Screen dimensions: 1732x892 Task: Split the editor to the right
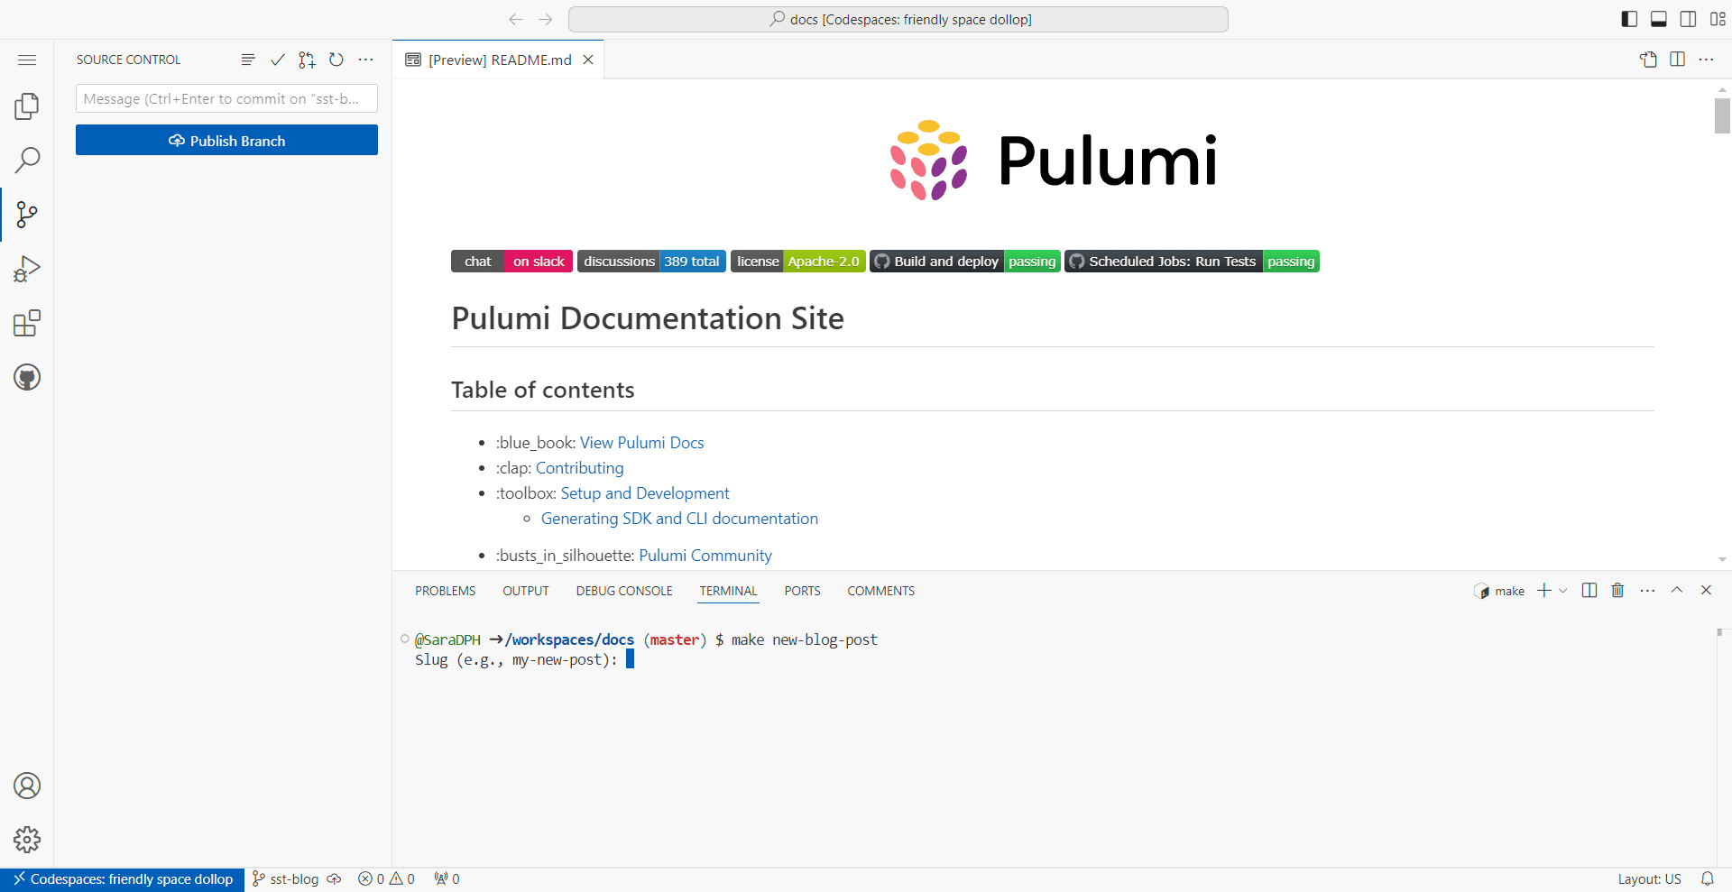click(x=1678, y=60)
